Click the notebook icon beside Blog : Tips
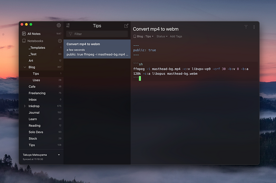This screenshot has width=276, height=183. pyautogui.click(x=135, y=36)
